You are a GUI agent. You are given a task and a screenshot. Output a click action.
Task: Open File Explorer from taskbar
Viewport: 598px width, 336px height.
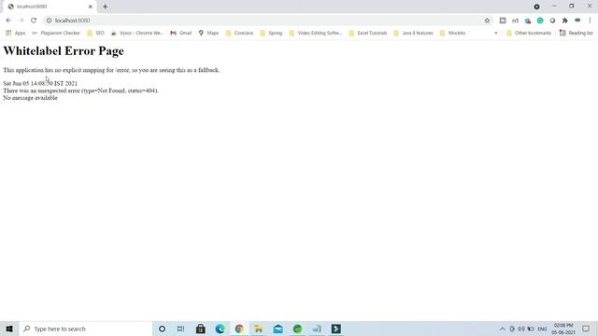pyautogui.click(x=259, y=329)
